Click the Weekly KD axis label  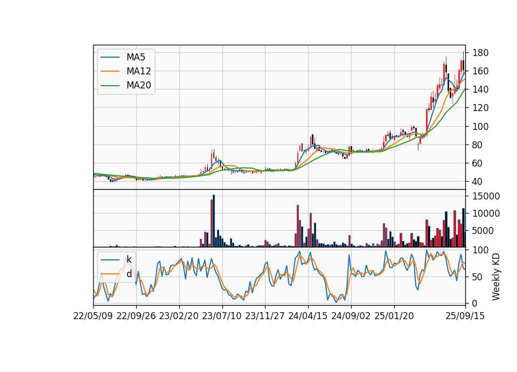click(496, 277)
